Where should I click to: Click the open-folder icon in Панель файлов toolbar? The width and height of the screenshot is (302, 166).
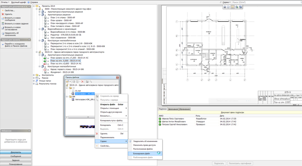click(67, 82)
